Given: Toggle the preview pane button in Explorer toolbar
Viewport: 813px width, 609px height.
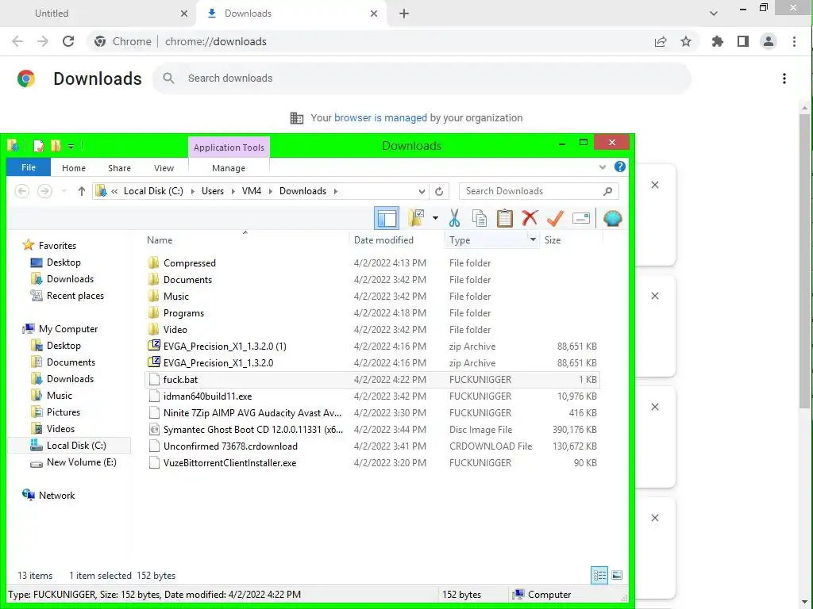Looking at the screenshot, I should click(x=387, y=219).
